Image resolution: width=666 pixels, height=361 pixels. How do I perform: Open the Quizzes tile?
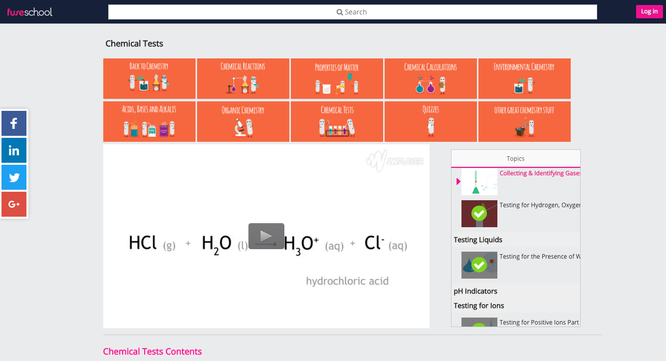coord(431,121)
